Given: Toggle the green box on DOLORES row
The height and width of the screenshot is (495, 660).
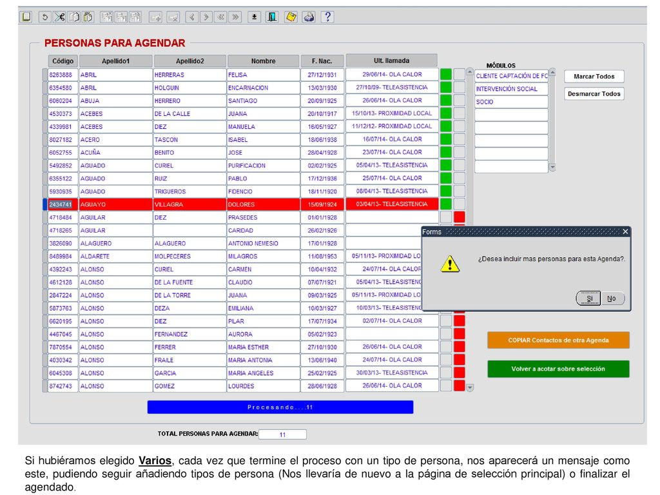Looking at the screenshot, I should [x=446, y=204].
